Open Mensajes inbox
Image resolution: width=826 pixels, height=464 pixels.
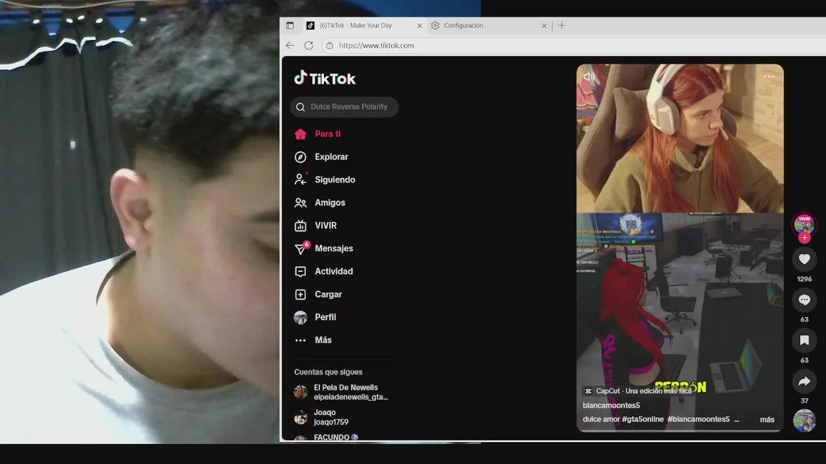[324, 248]
